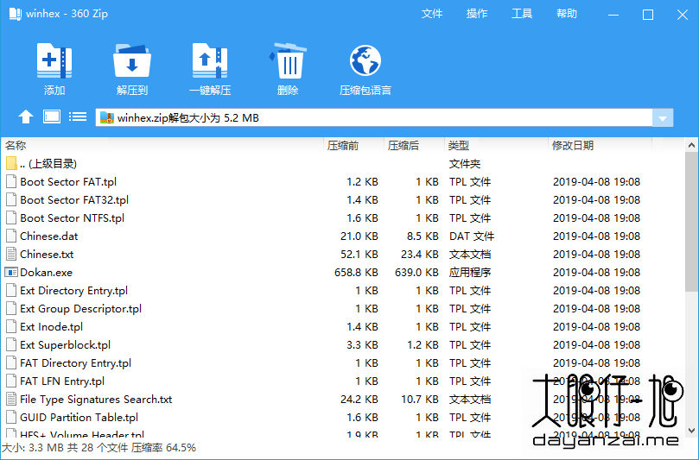Open the 文件 (File) menu
This screenshot has width=699, height=460.
tap(431, 14)
